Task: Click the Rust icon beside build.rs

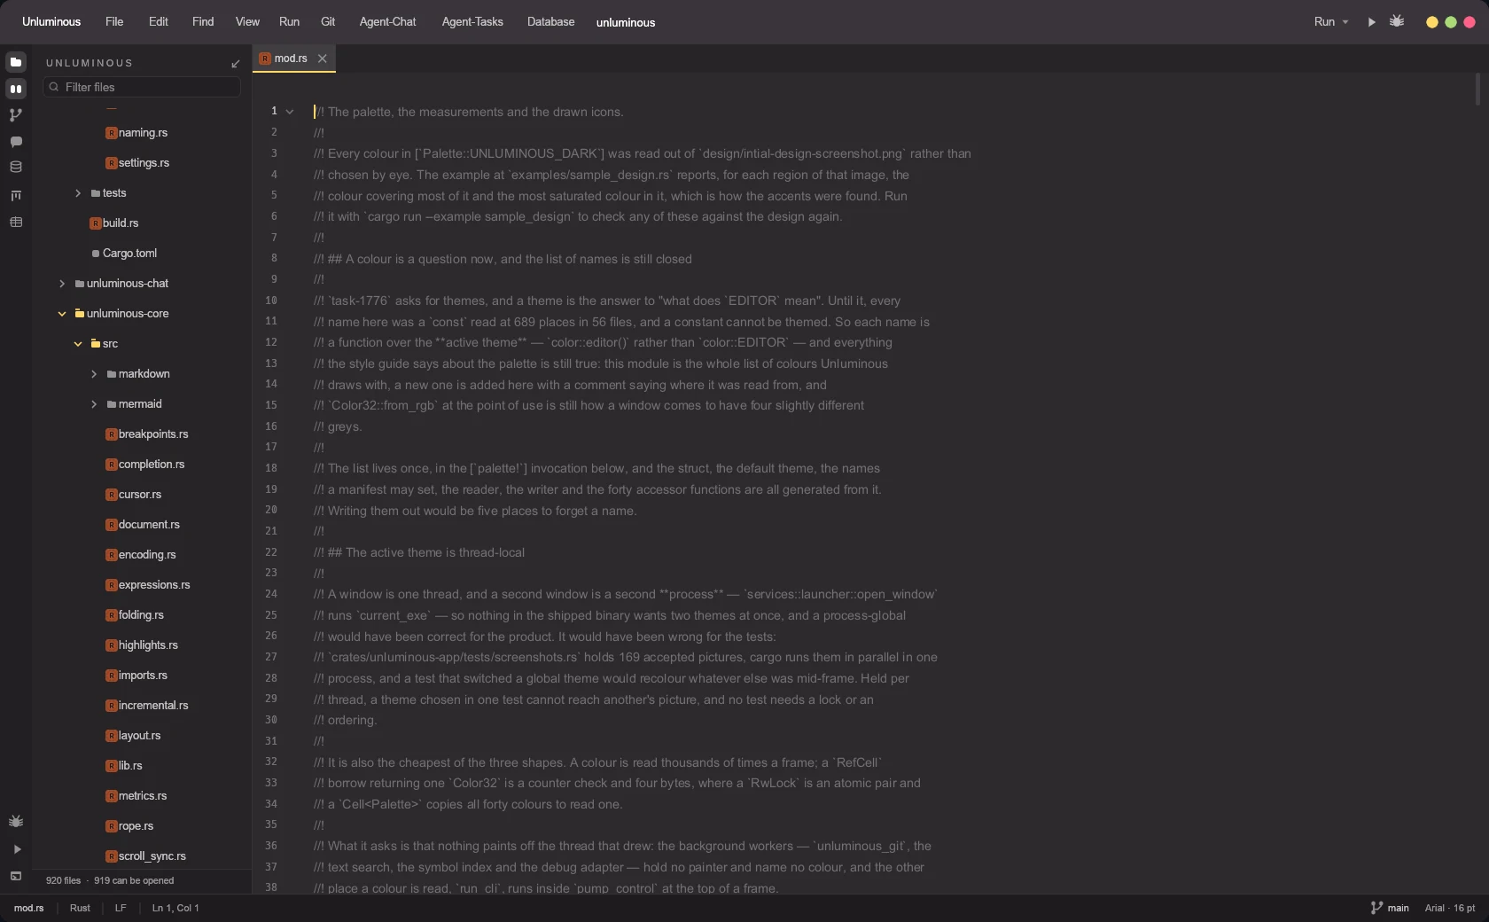Action: pyautogui.click(x=96, y=223)
